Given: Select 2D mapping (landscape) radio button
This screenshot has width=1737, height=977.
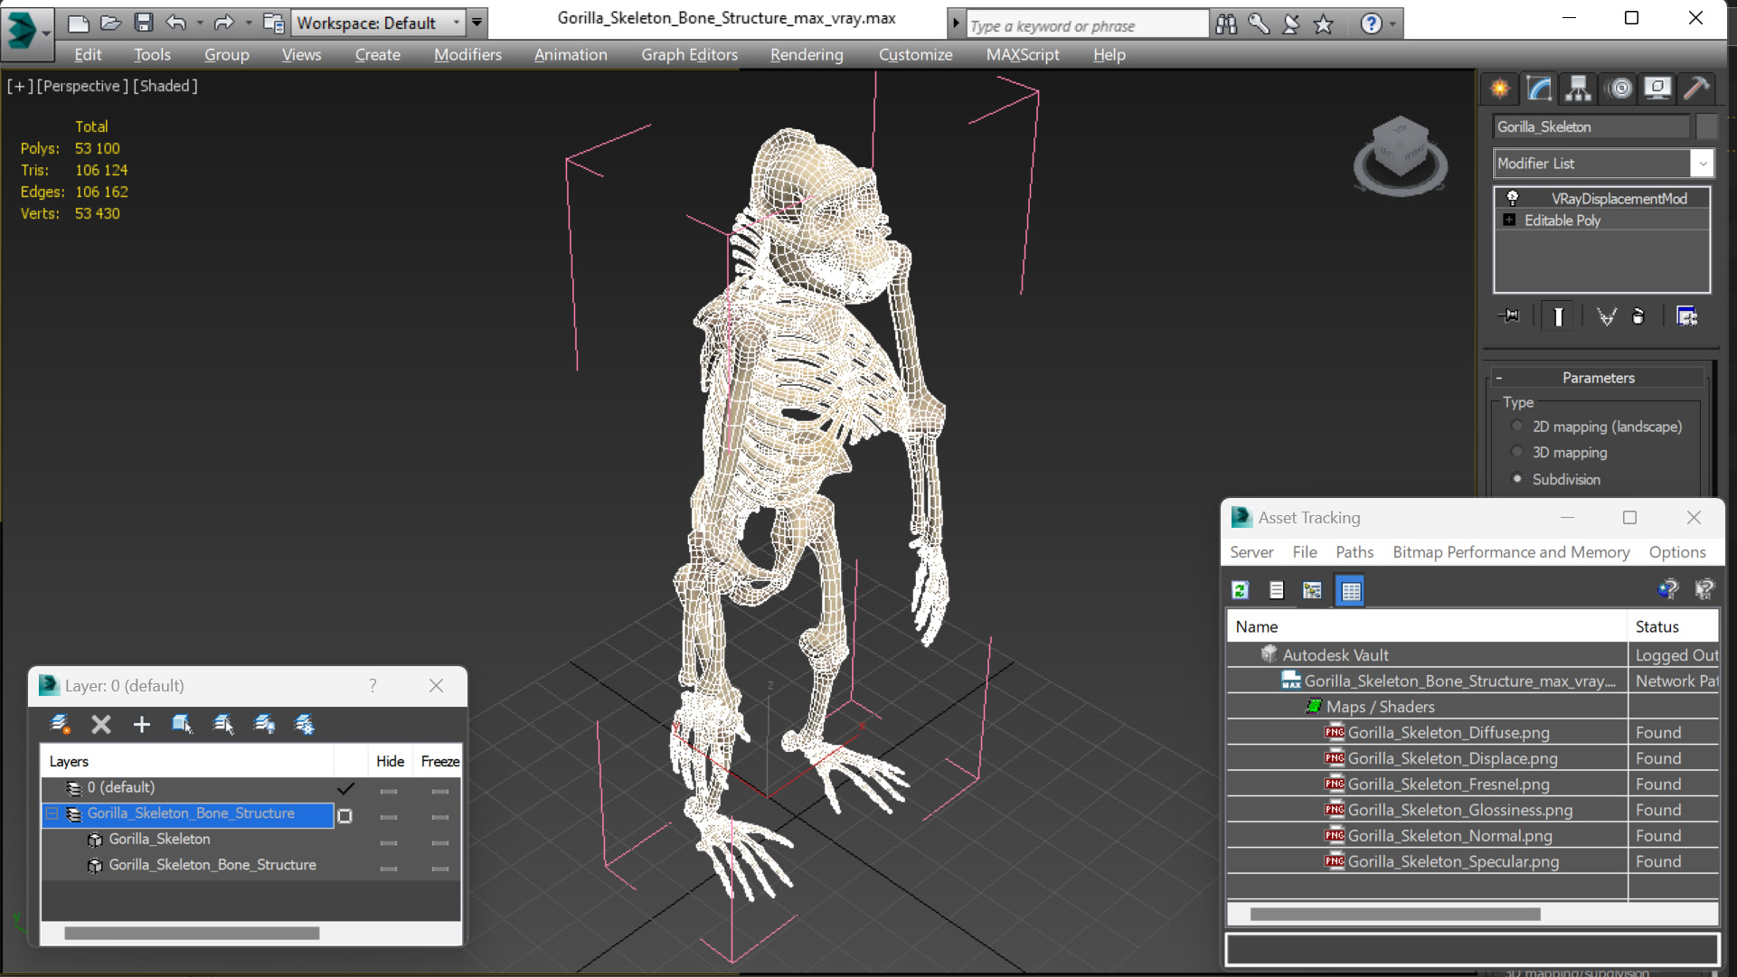Looking at the screenshot, I should point(1517,427).
